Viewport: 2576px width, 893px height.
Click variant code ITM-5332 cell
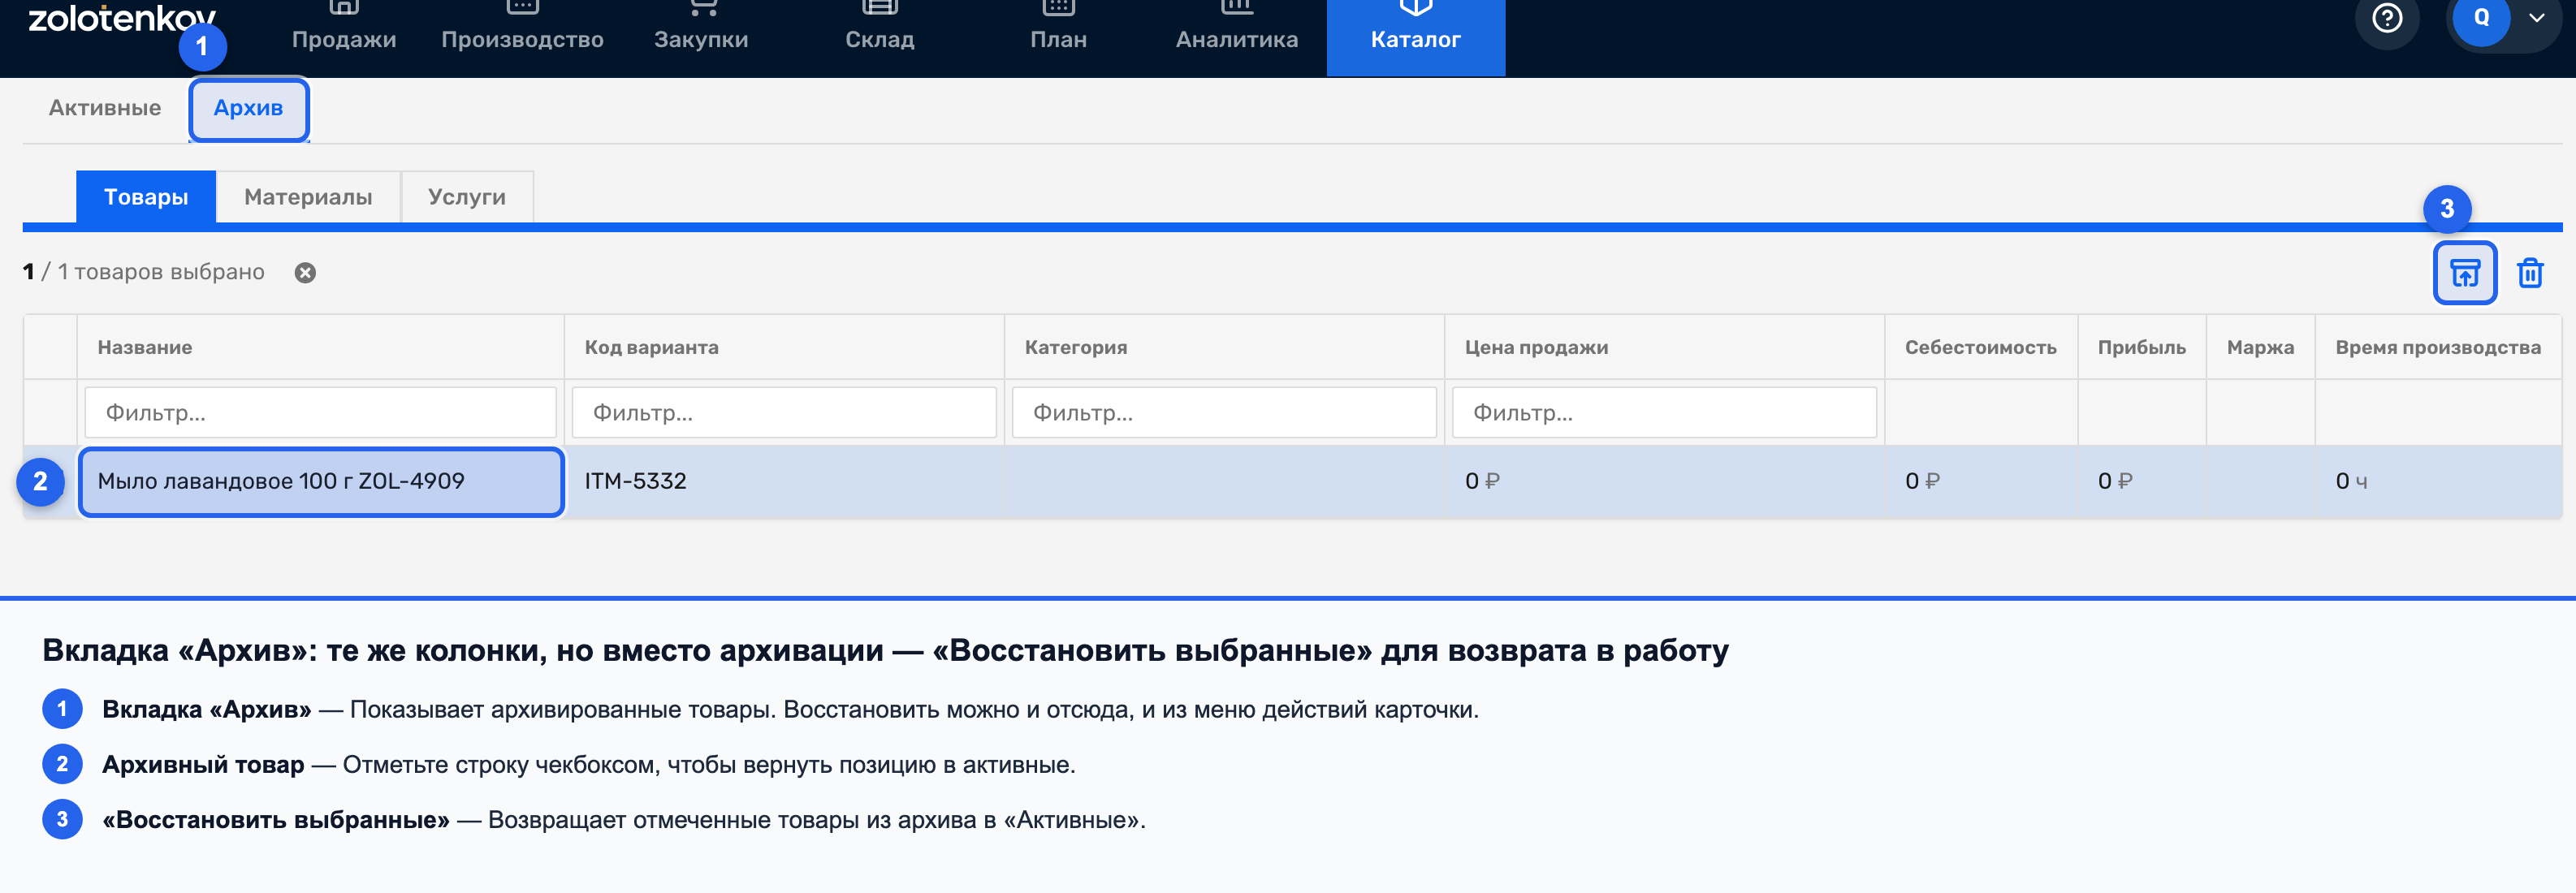[784, 481]
